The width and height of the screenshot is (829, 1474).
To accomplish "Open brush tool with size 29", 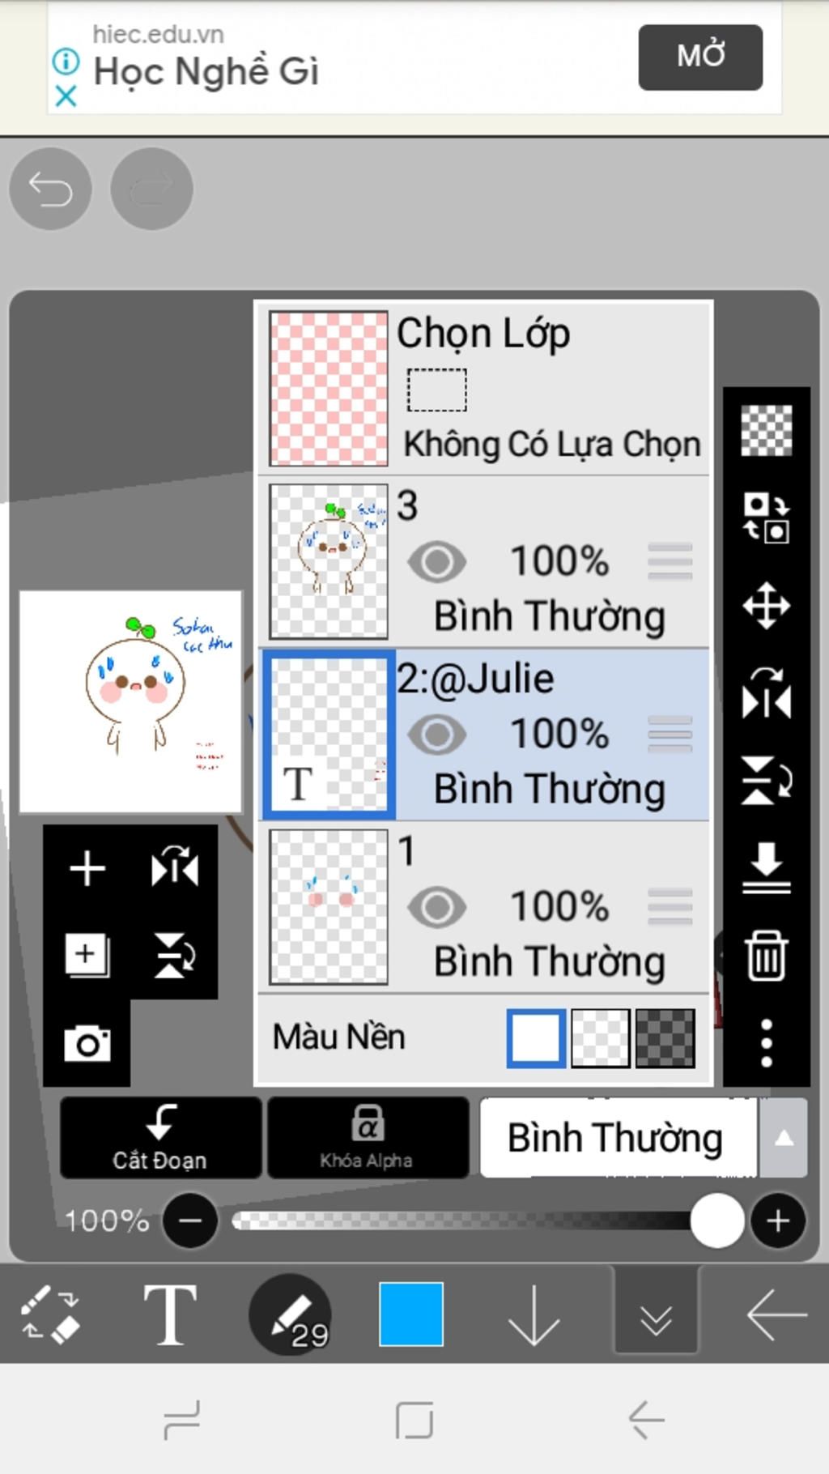I will coord(291,1314).
